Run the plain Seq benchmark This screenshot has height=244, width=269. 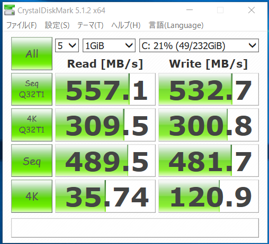click(x=32, y=161)
